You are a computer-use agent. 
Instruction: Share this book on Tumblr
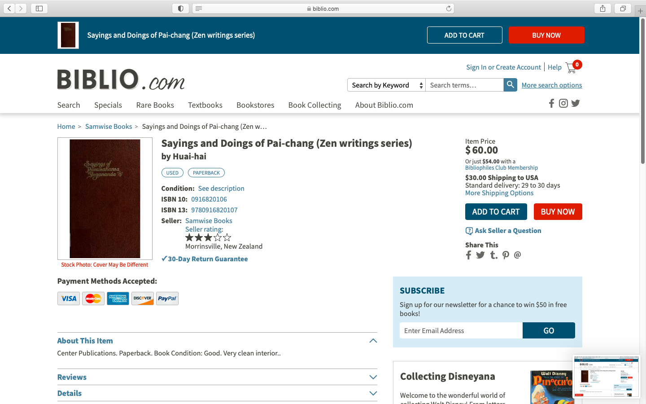point(493,255)
